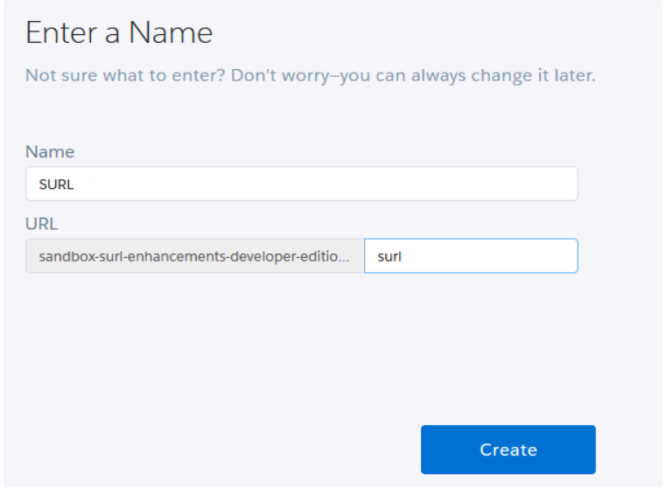
Task: Click the 'Not sure what to enter?' hint text
Action: (125, 75)
